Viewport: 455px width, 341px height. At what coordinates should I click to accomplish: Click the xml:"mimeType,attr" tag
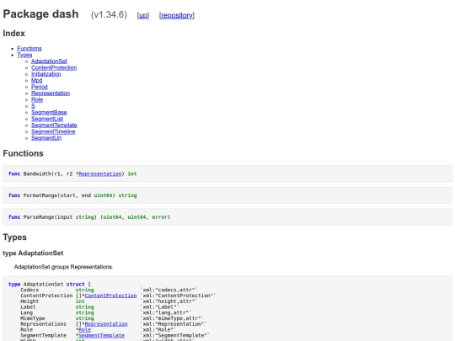(x=172, y=318)
